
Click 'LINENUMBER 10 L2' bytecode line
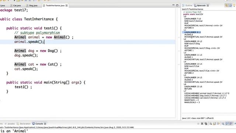[193, 41]
